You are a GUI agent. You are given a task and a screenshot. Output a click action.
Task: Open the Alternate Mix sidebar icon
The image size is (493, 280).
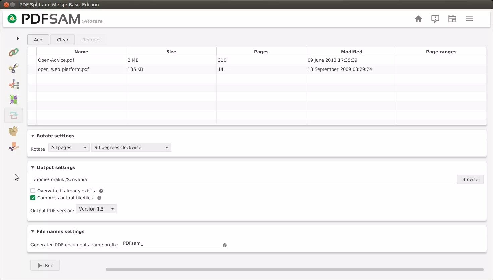tap(14, 100)
